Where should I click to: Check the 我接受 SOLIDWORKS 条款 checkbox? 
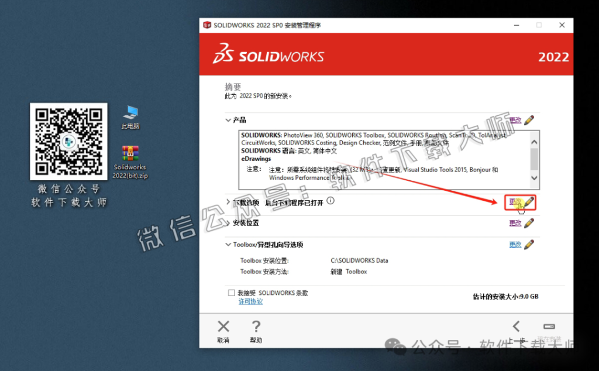230,293
